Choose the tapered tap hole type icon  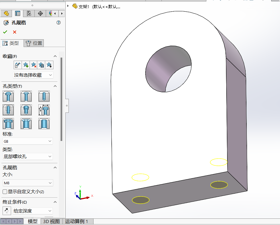[26, 110]
